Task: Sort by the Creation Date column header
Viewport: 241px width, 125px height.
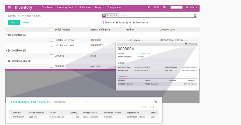Action: [167, 30]
